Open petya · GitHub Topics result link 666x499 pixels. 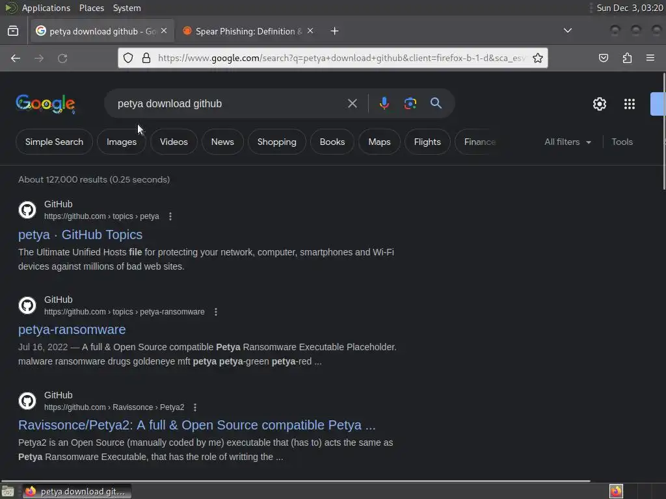point(80,235)
